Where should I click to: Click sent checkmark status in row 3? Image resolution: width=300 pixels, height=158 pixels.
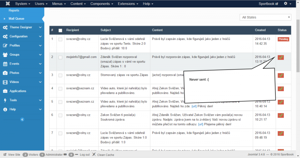280,75
